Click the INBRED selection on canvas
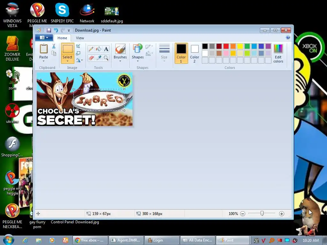The image size is (327, 245). point(99,100)
